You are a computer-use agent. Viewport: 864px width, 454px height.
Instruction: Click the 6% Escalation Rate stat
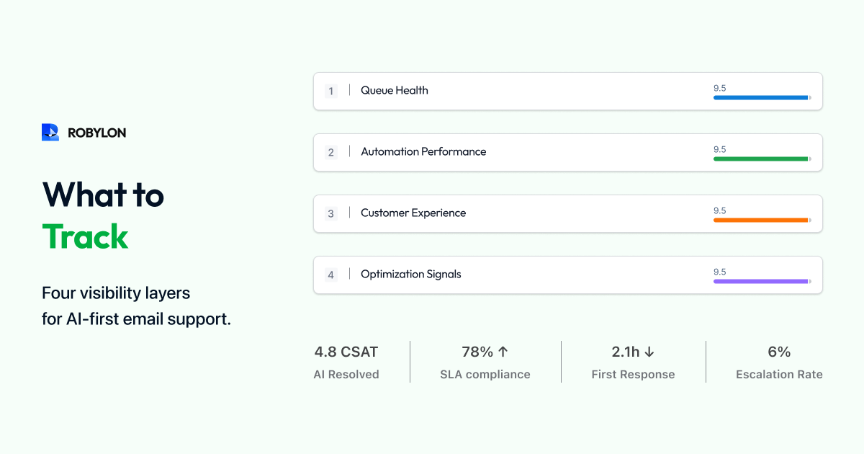coord(779,352)
